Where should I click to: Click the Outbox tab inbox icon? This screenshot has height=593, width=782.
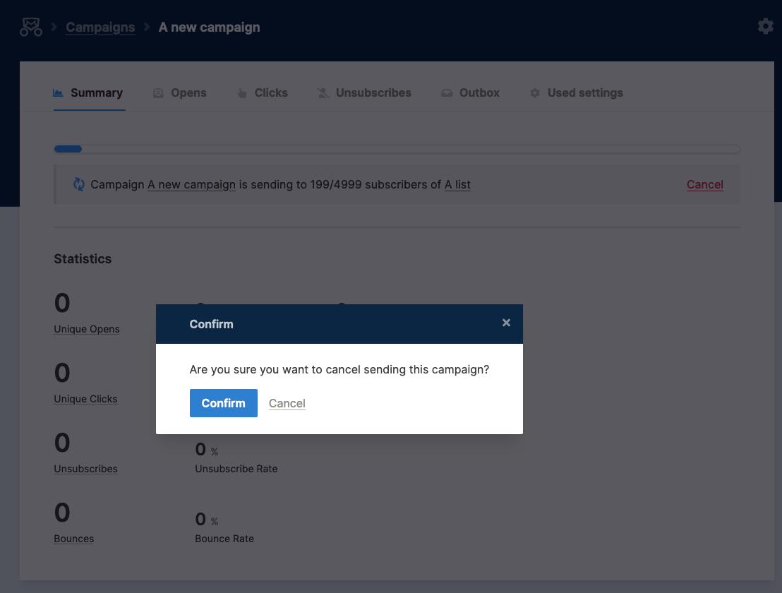(447, 93)
